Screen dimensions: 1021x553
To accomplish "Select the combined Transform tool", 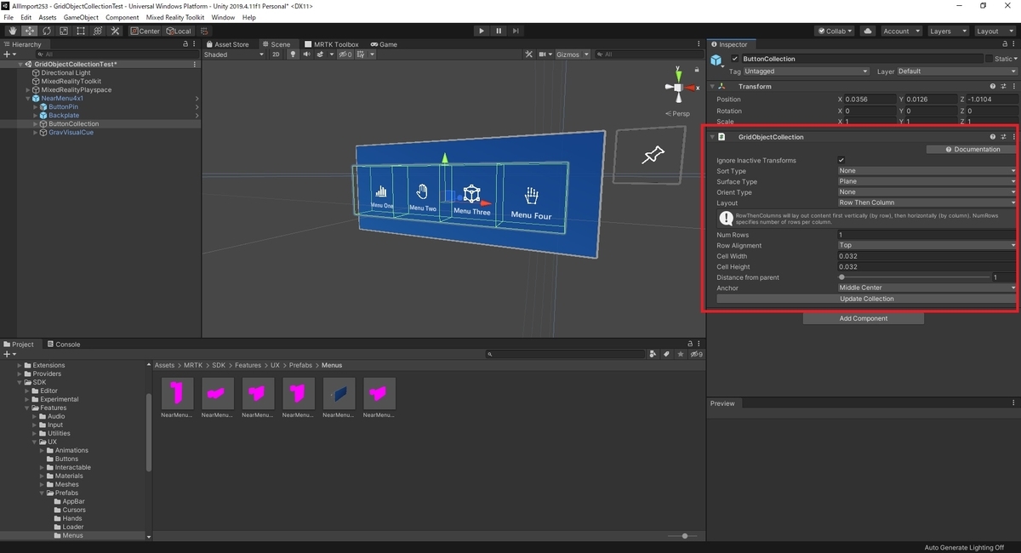I will coord(97,31).
